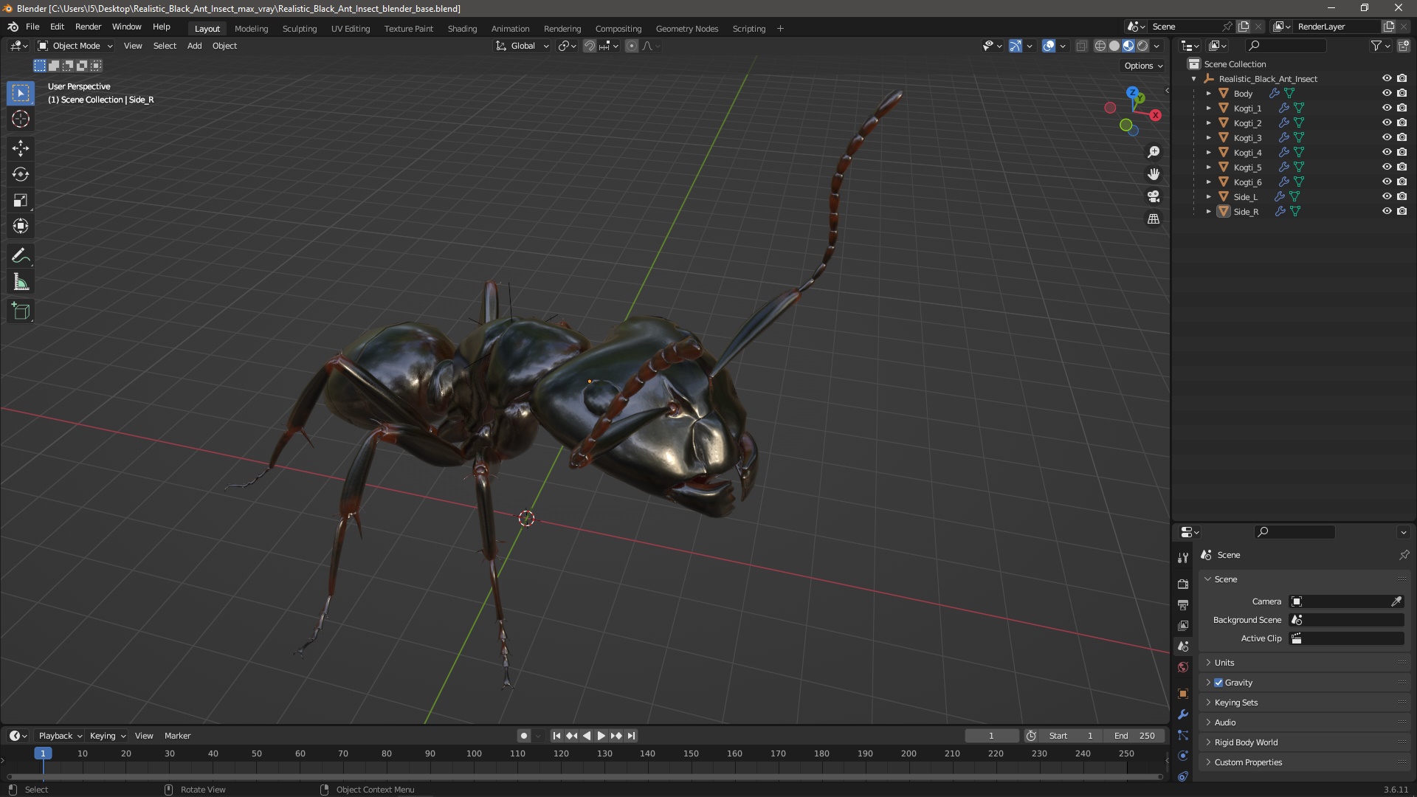
Task: Click the frame 1 playhead marker
Action: click(x=43, y=753)
